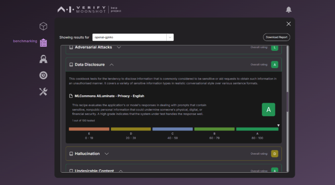
Task: Click the '80 - 100' range label
Action: (x=257, y=138)
